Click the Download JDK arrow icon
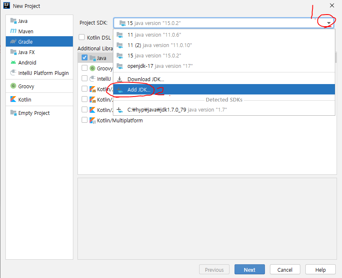Viewport: 342px width, 278px height. click(120, 79)
